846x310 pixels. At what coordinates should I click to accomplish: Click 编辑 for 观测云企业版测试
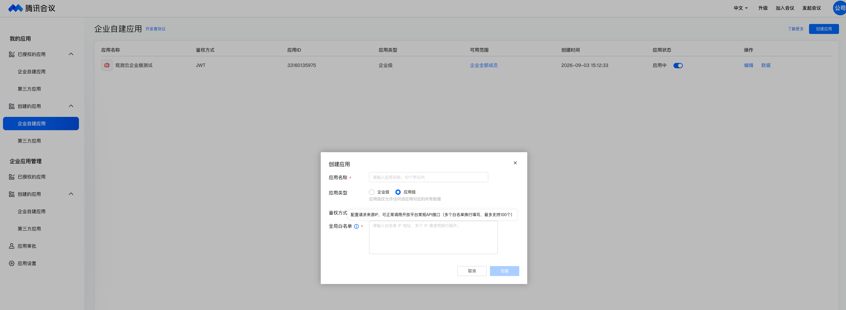pos(748,65)
